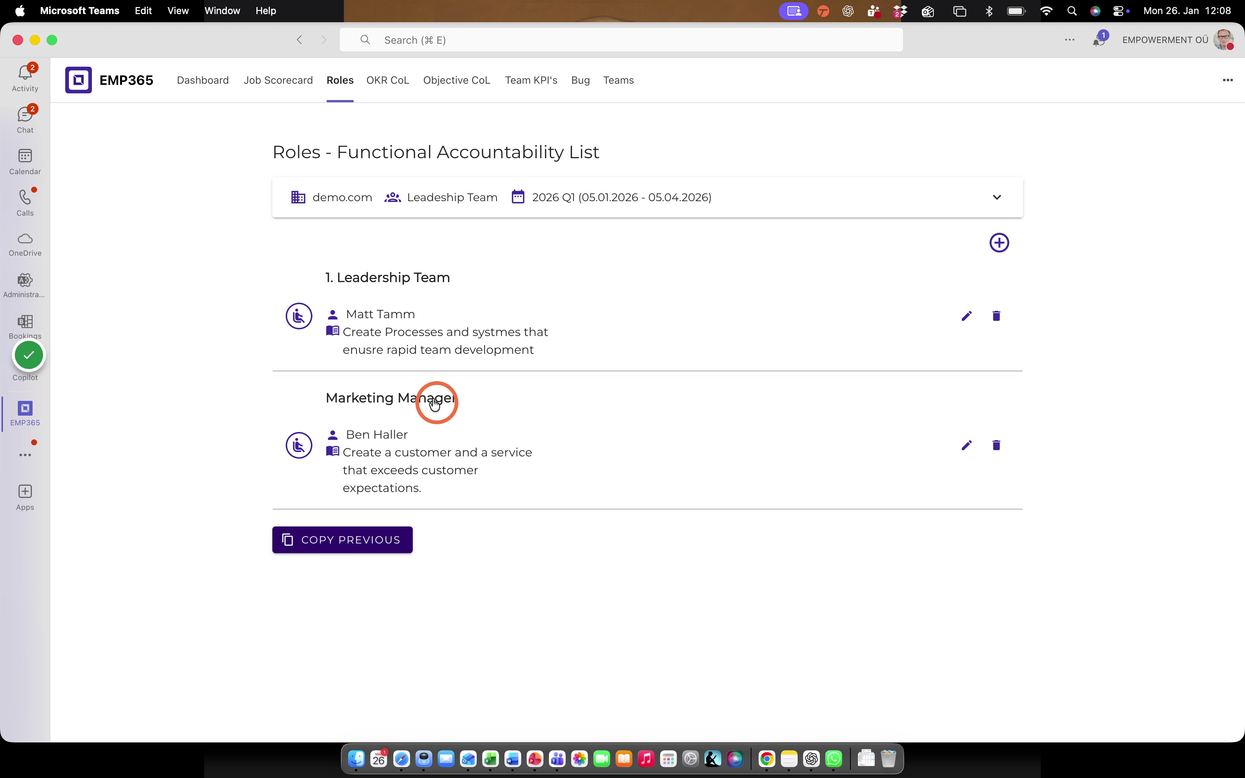Open OneDrive from the sidebar
Viewport: 1245px width, 778px height.
click(25, 245)
